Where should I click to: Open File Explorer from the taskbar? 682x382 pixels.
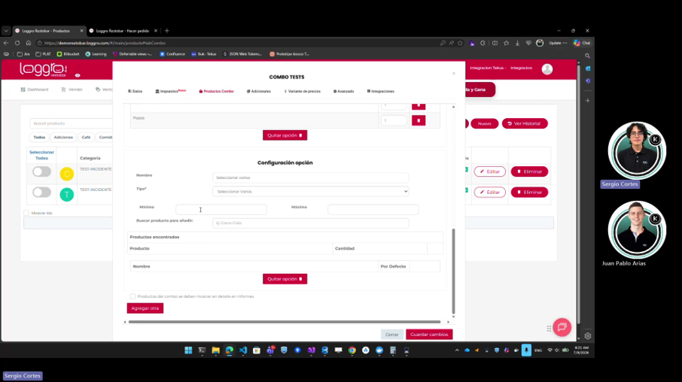click(216, 350)
